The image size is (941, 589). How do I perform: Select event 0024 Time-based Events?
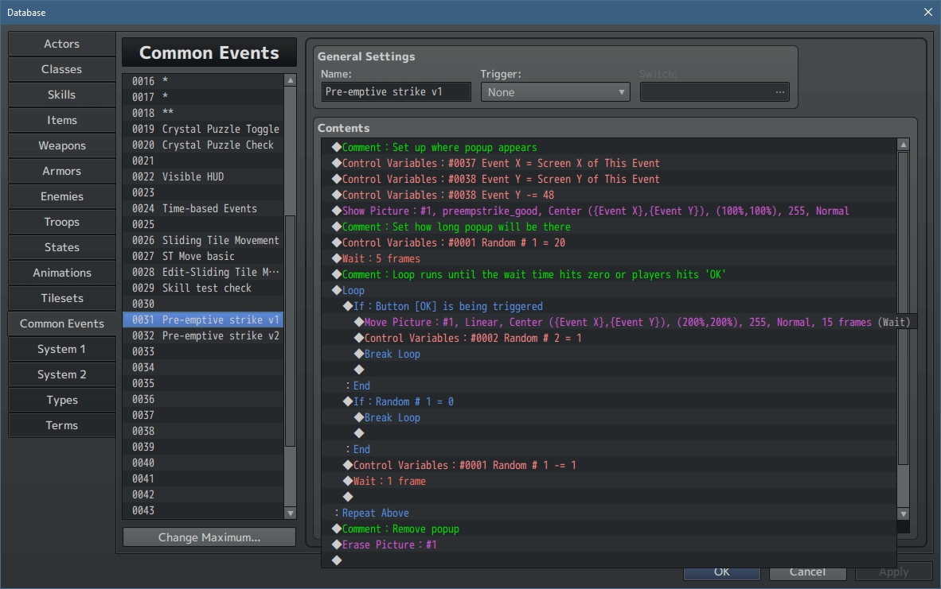click(x=203, y=208)
